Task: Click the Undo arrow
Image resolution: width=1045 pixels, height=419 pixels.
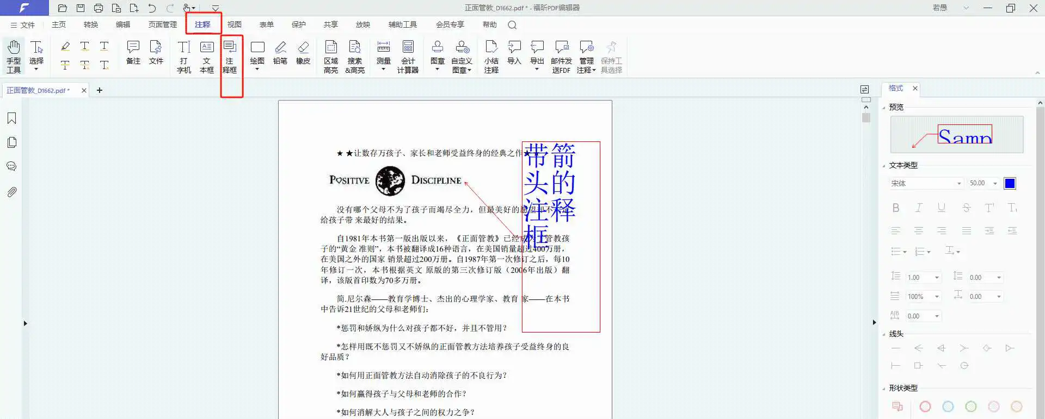Action: click(152, 8)
